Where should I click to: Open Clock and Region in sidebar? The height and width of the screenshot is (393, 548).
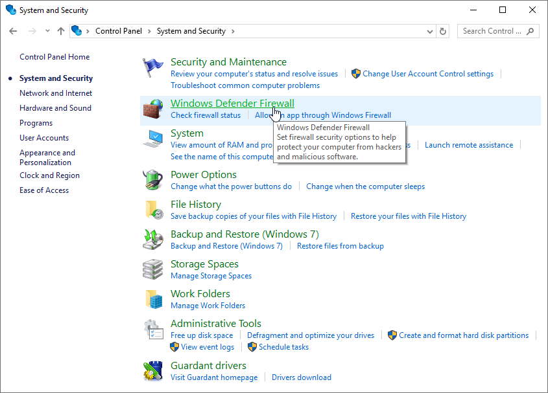tap(50, 175)
